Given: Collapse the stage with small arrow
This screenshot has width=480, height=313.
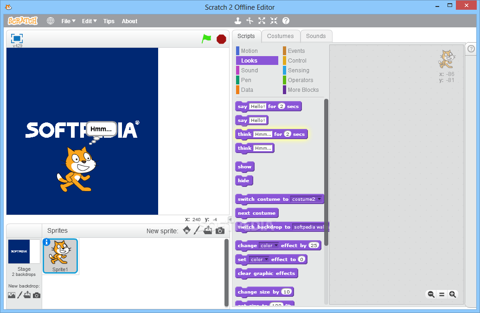Looking at the screenshot, I should tap(230, 219).
